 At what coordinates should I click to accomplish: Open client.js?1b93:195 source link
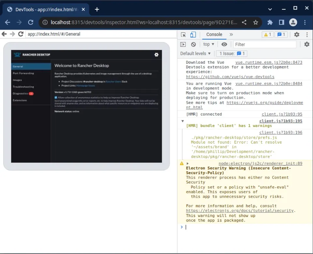tap(281, 121)
